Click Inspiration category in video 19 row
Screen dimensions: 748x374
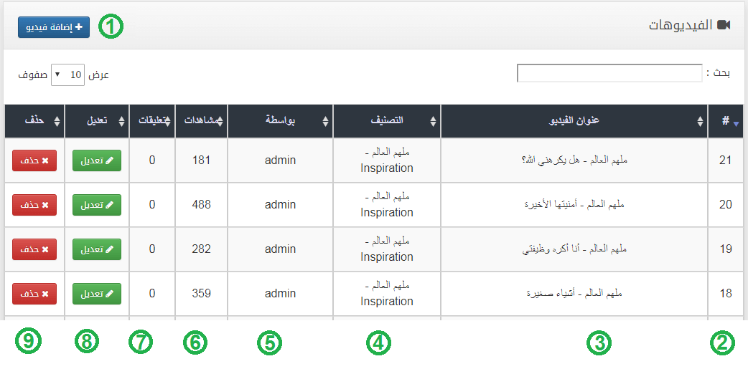(x=387, y=257)
